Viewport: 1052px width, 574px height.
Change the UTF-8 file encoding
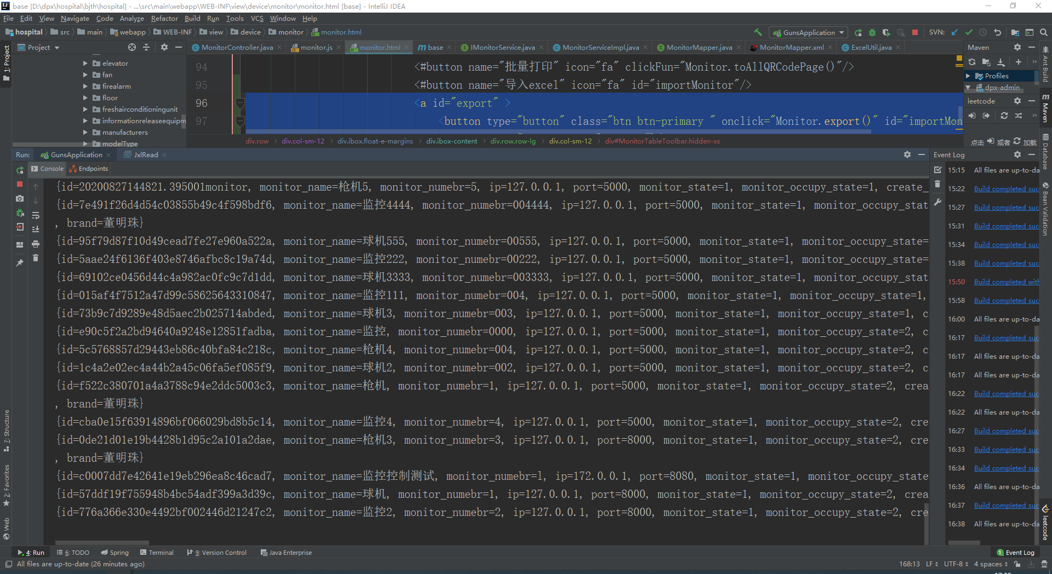pos(956,564)
